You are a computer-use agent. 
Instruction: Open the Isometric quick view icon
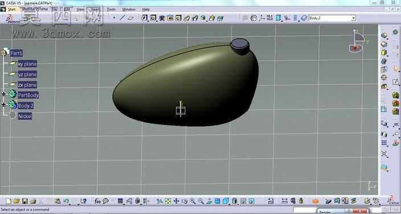(226, 202)
